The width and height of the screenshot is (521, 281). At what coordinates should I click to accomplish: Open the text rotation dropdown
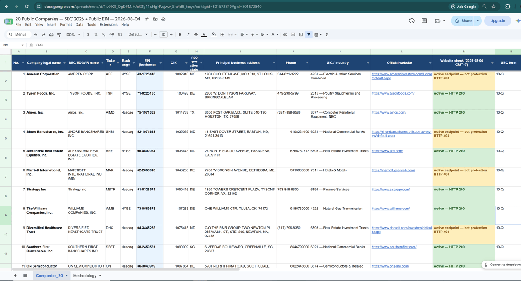pos(274,35)
